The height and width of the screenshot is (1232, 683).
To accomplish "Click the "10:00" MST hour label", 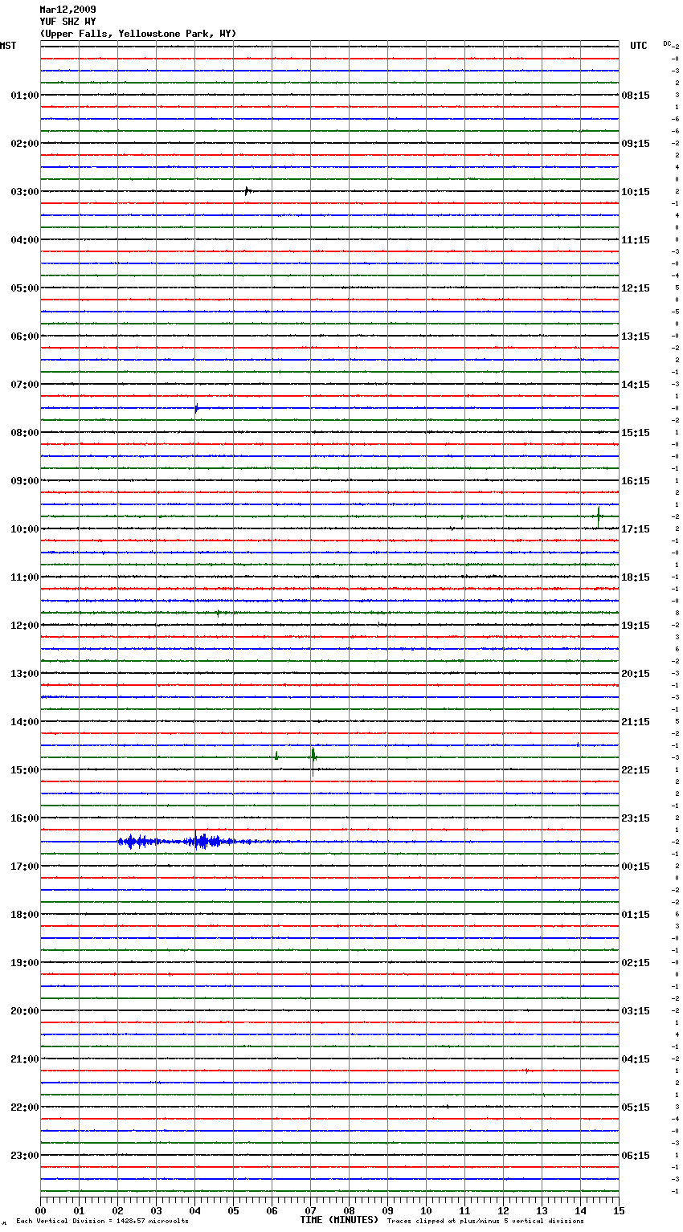I will pyautogui.click(x=25, y=529).
